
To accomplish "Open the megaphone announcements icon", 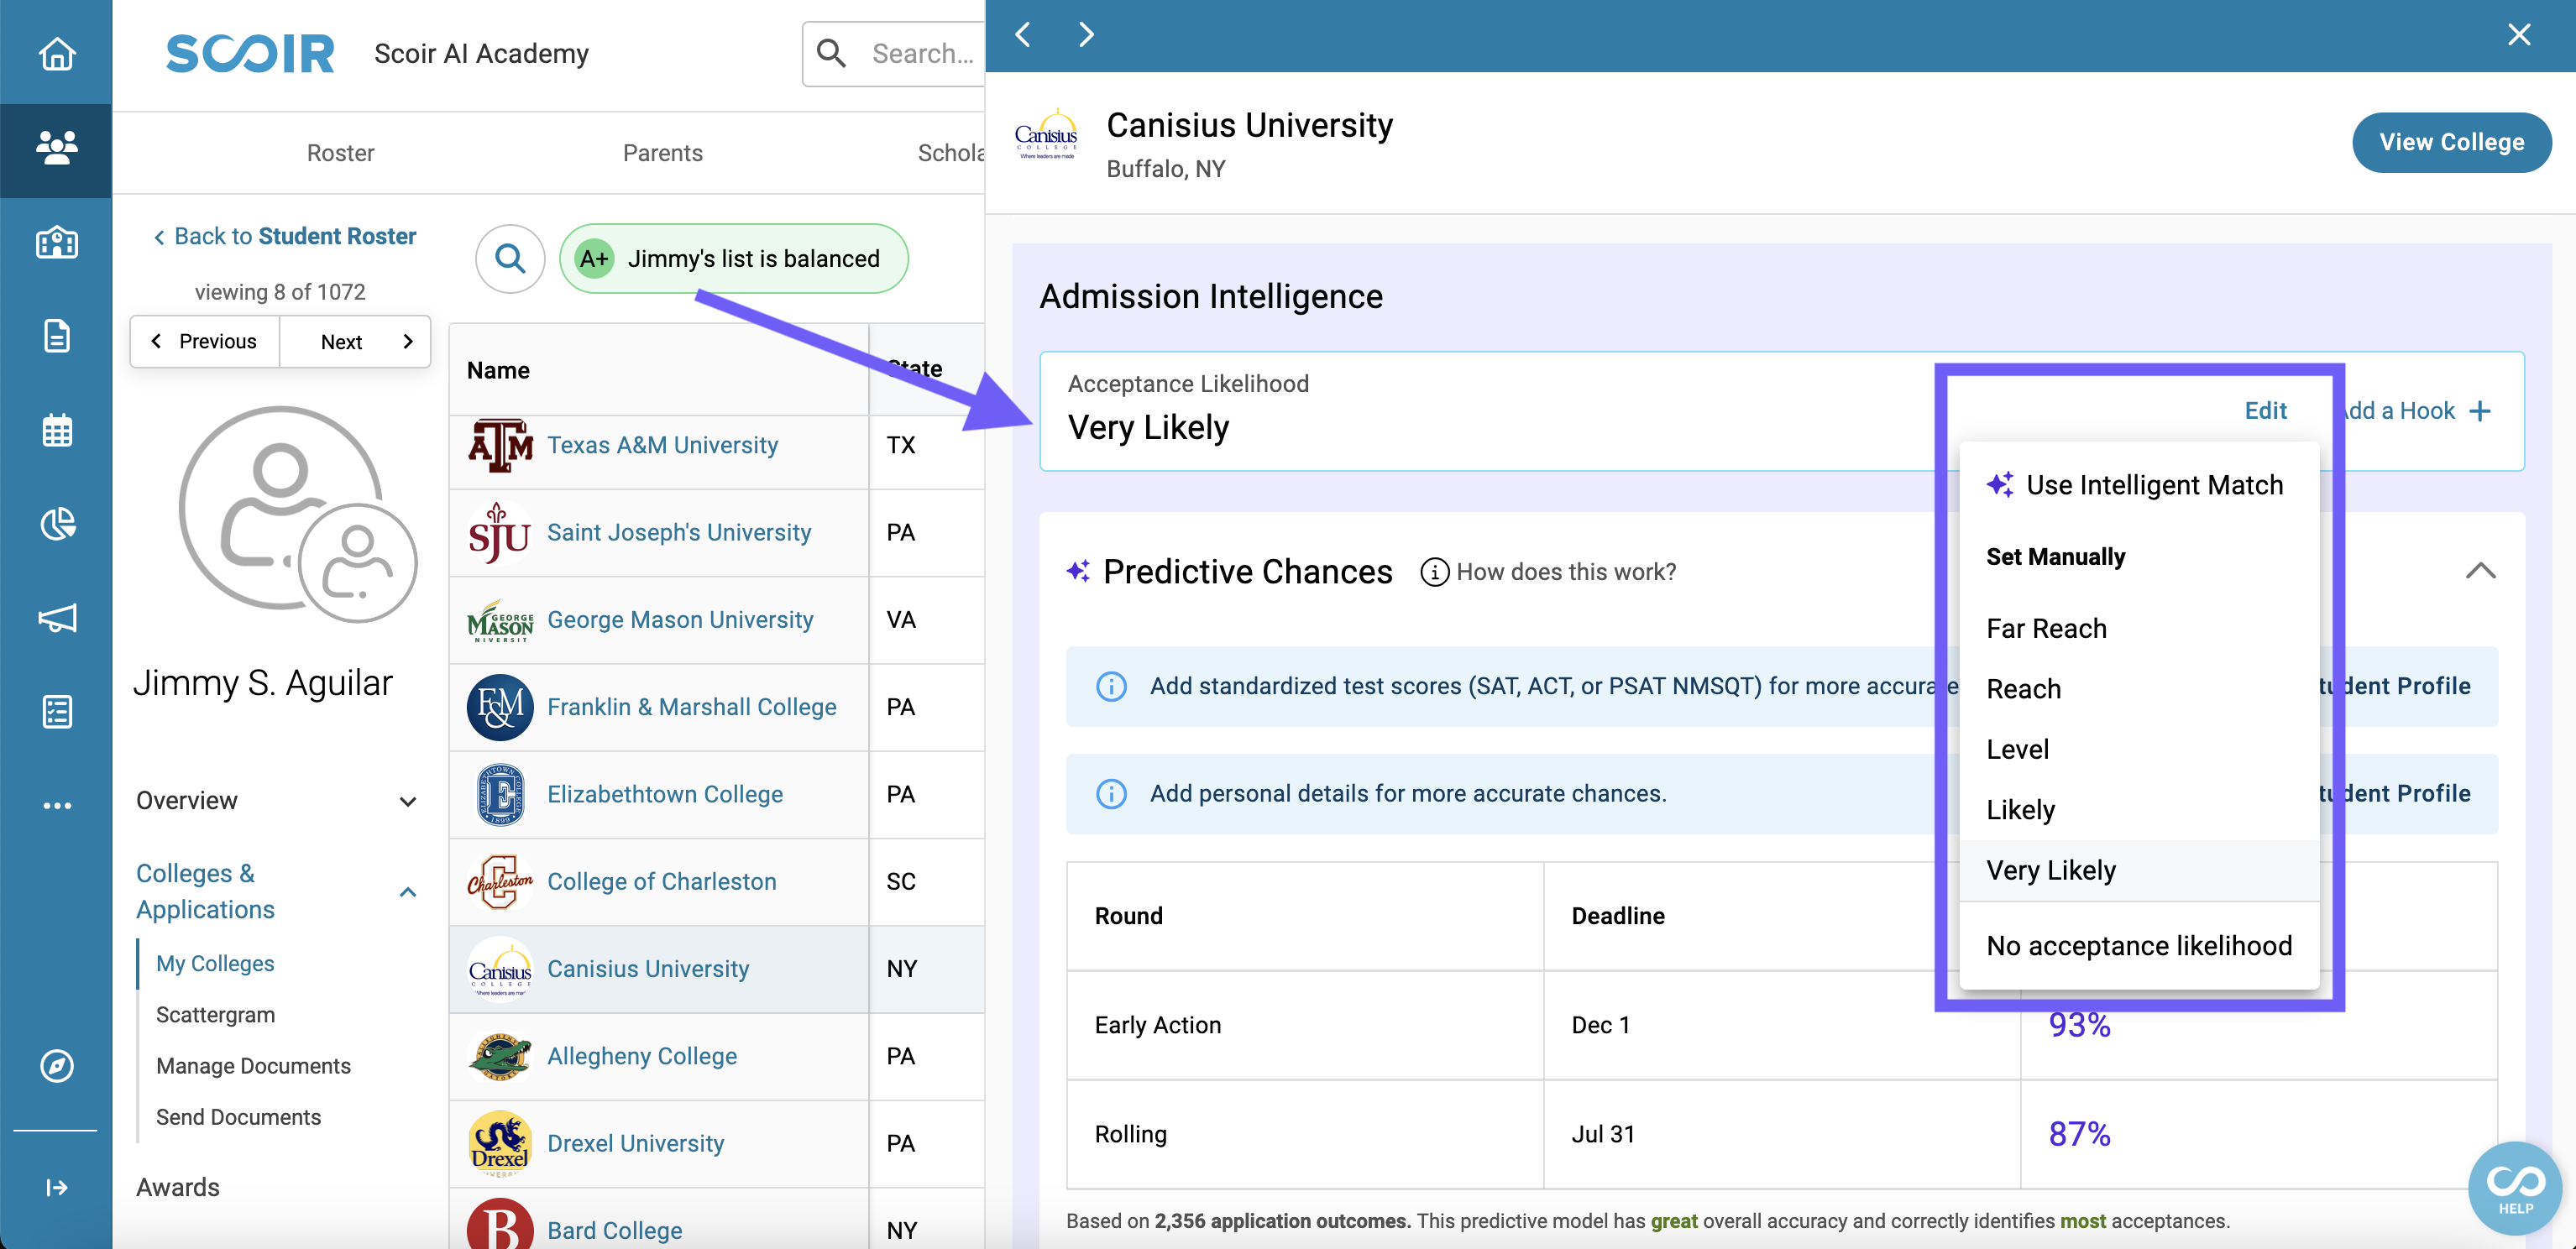I will pyautogui.click(x=56, y=618).
